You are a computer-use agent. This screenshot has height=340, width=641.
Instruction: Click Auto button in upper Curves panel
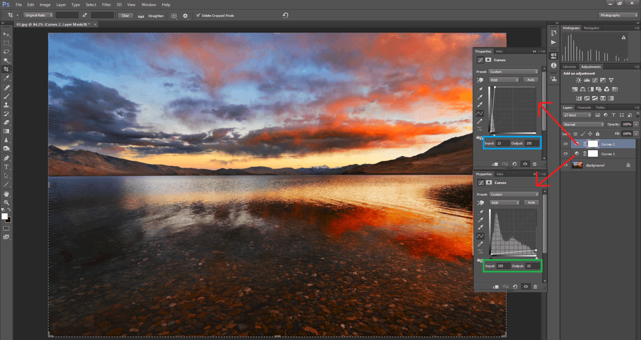pyautogui.click(x=530, y=80)
